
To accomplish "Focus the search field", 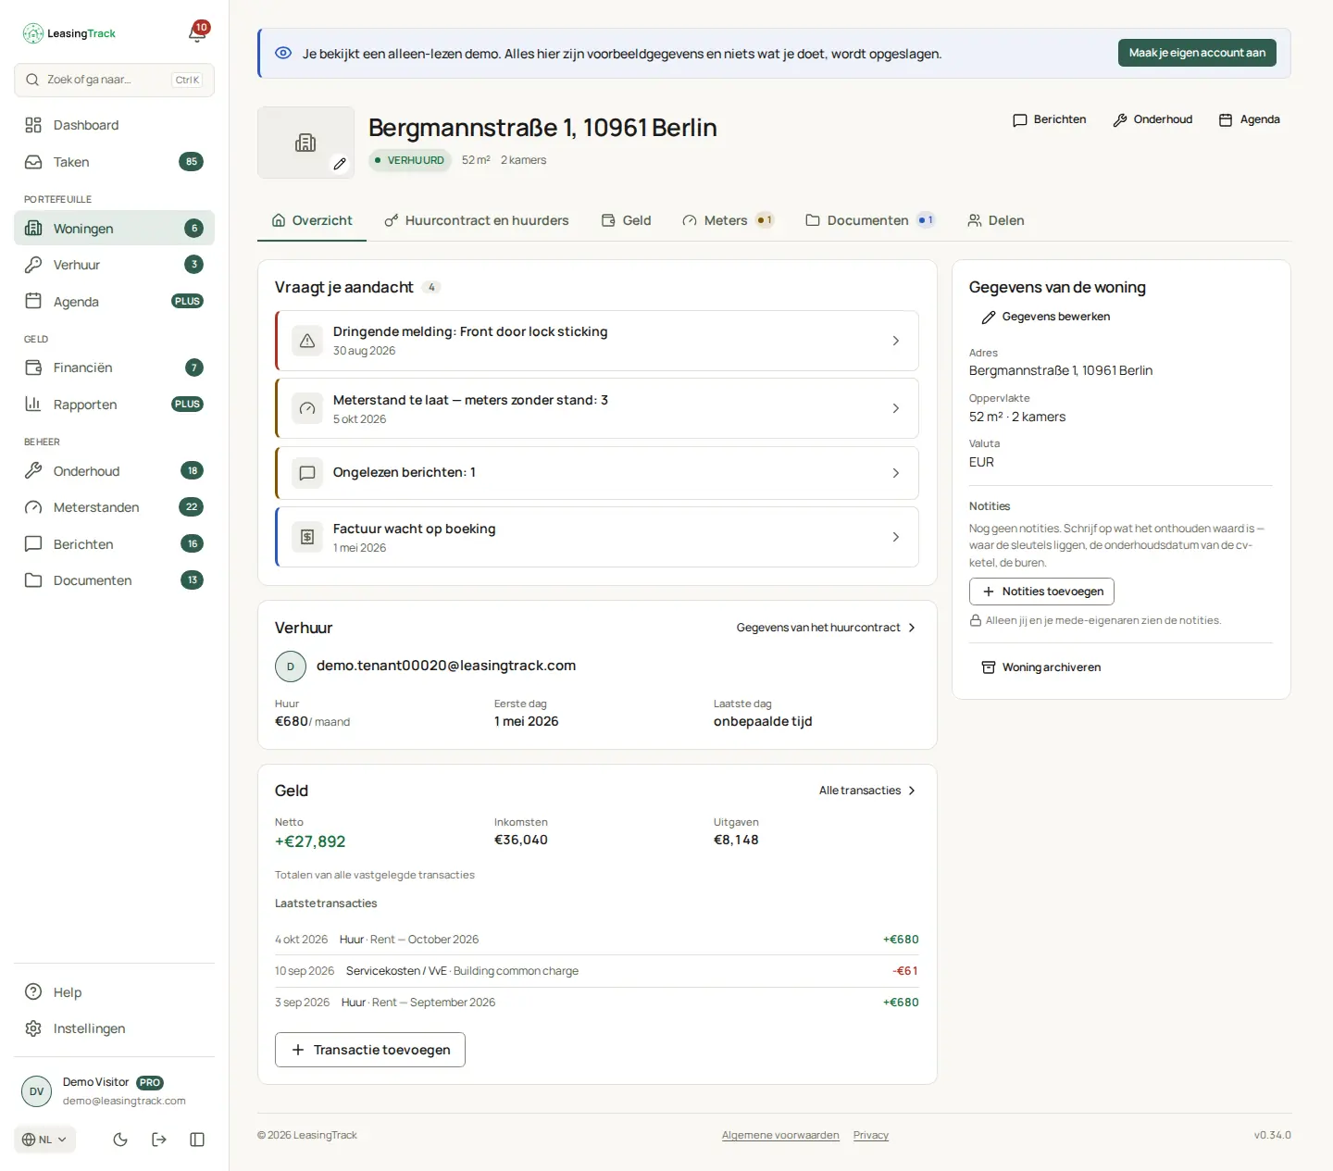I will click(114, 80).
